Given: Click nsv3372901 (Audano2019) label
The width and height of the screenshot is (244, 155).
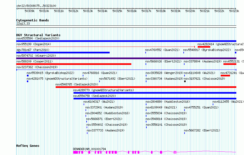Looking at the screenshot, I should click(104, 107).
